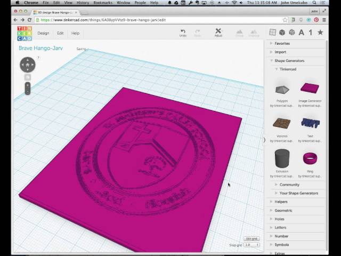Click the Brave Hango-Jarv design title
The height and width of the screenshot is (256, 341).
[x=40, y=48]
